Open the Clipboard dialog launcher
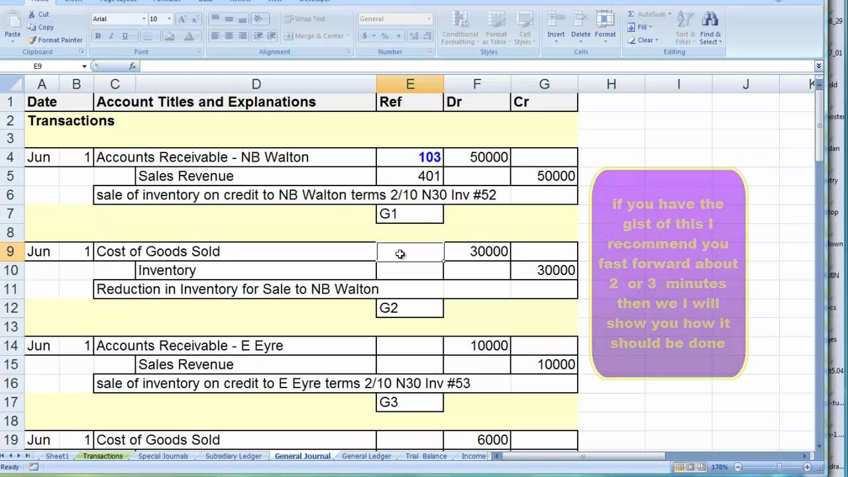Image resolution: width=848 pixels, height=477 pixels. click(81, 52)
